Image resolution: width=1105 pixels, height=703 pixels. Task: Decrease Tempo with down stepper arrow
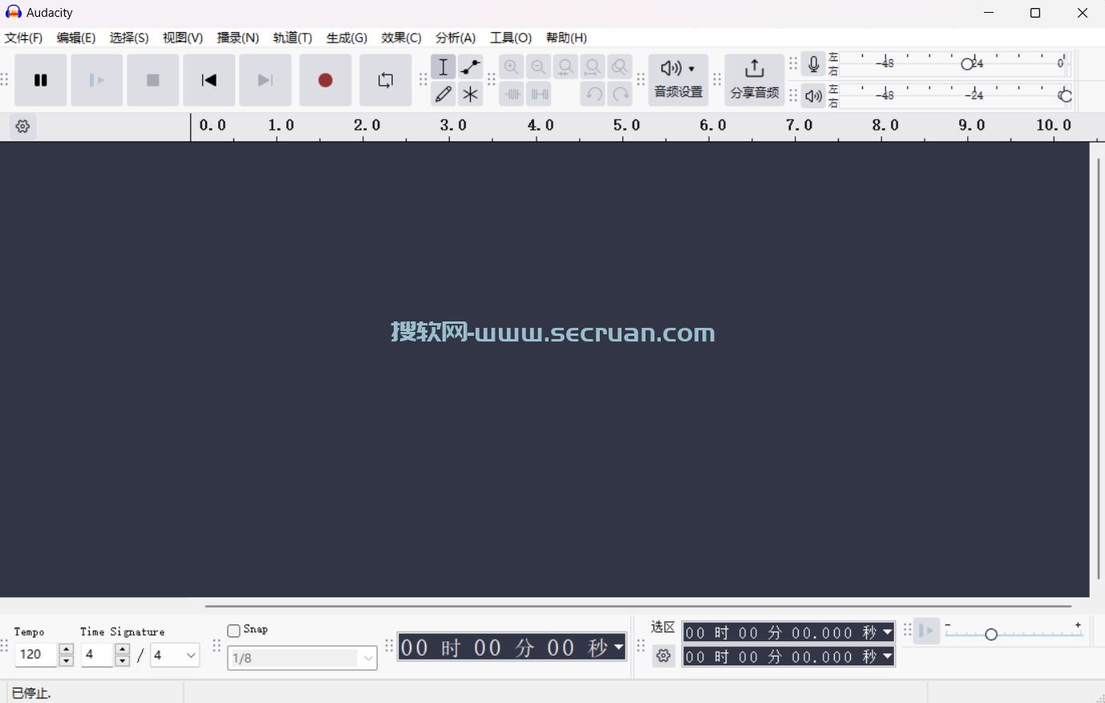[67, 661]
